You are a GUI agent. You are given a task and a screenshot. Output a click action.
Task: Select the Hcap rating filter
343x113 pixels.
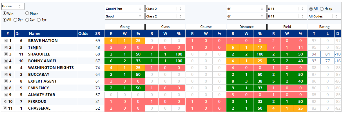coord(322,9)
